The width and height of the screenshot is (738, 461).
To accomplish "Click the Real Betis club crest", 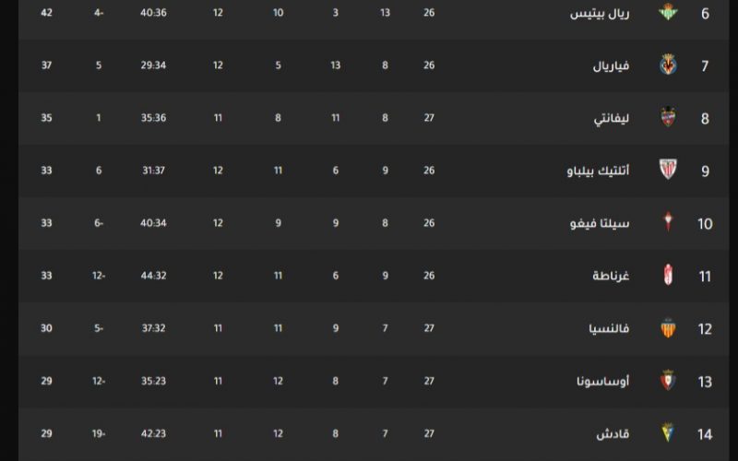I will click(x=667, y=12).
